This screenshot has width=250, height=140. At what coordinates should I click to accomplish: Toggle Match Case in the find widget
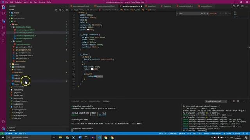tap(202, 14)
